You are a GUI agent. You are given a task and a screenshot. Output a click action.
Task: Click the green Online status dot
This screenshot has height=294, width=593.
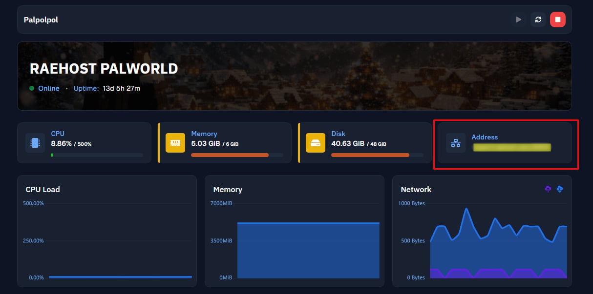(32, 88)
